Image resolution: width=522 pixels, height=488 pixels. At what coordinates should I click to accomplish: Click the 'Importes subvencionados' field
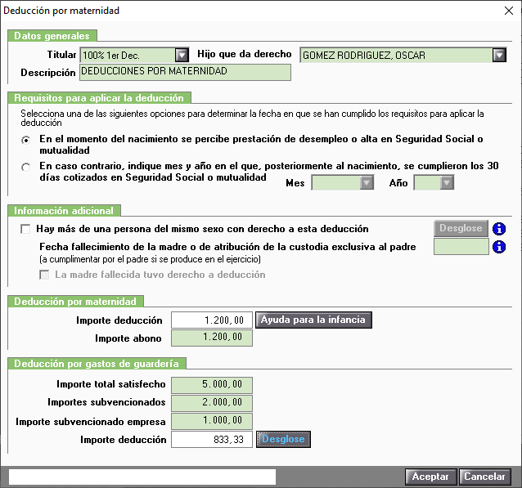click(x=212, y=403)
